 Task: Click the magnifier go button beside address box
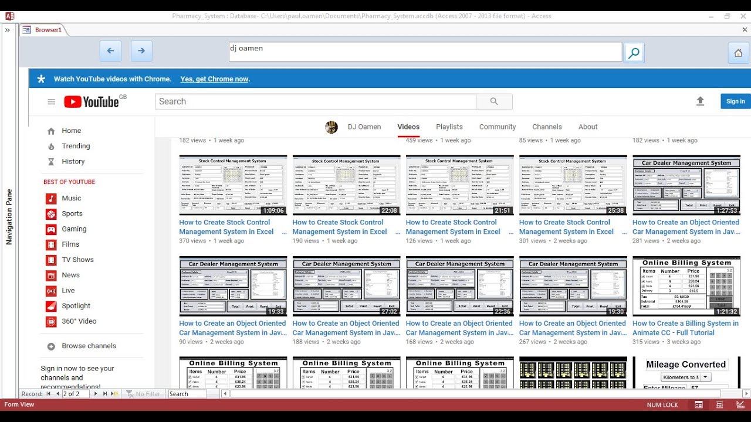(634, 53)
